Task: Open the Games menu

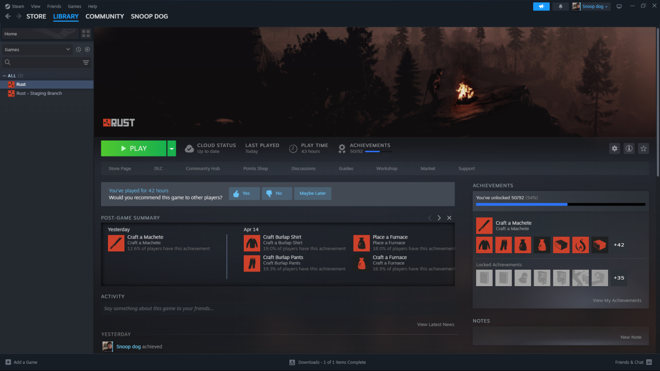Action: point(74,7)
